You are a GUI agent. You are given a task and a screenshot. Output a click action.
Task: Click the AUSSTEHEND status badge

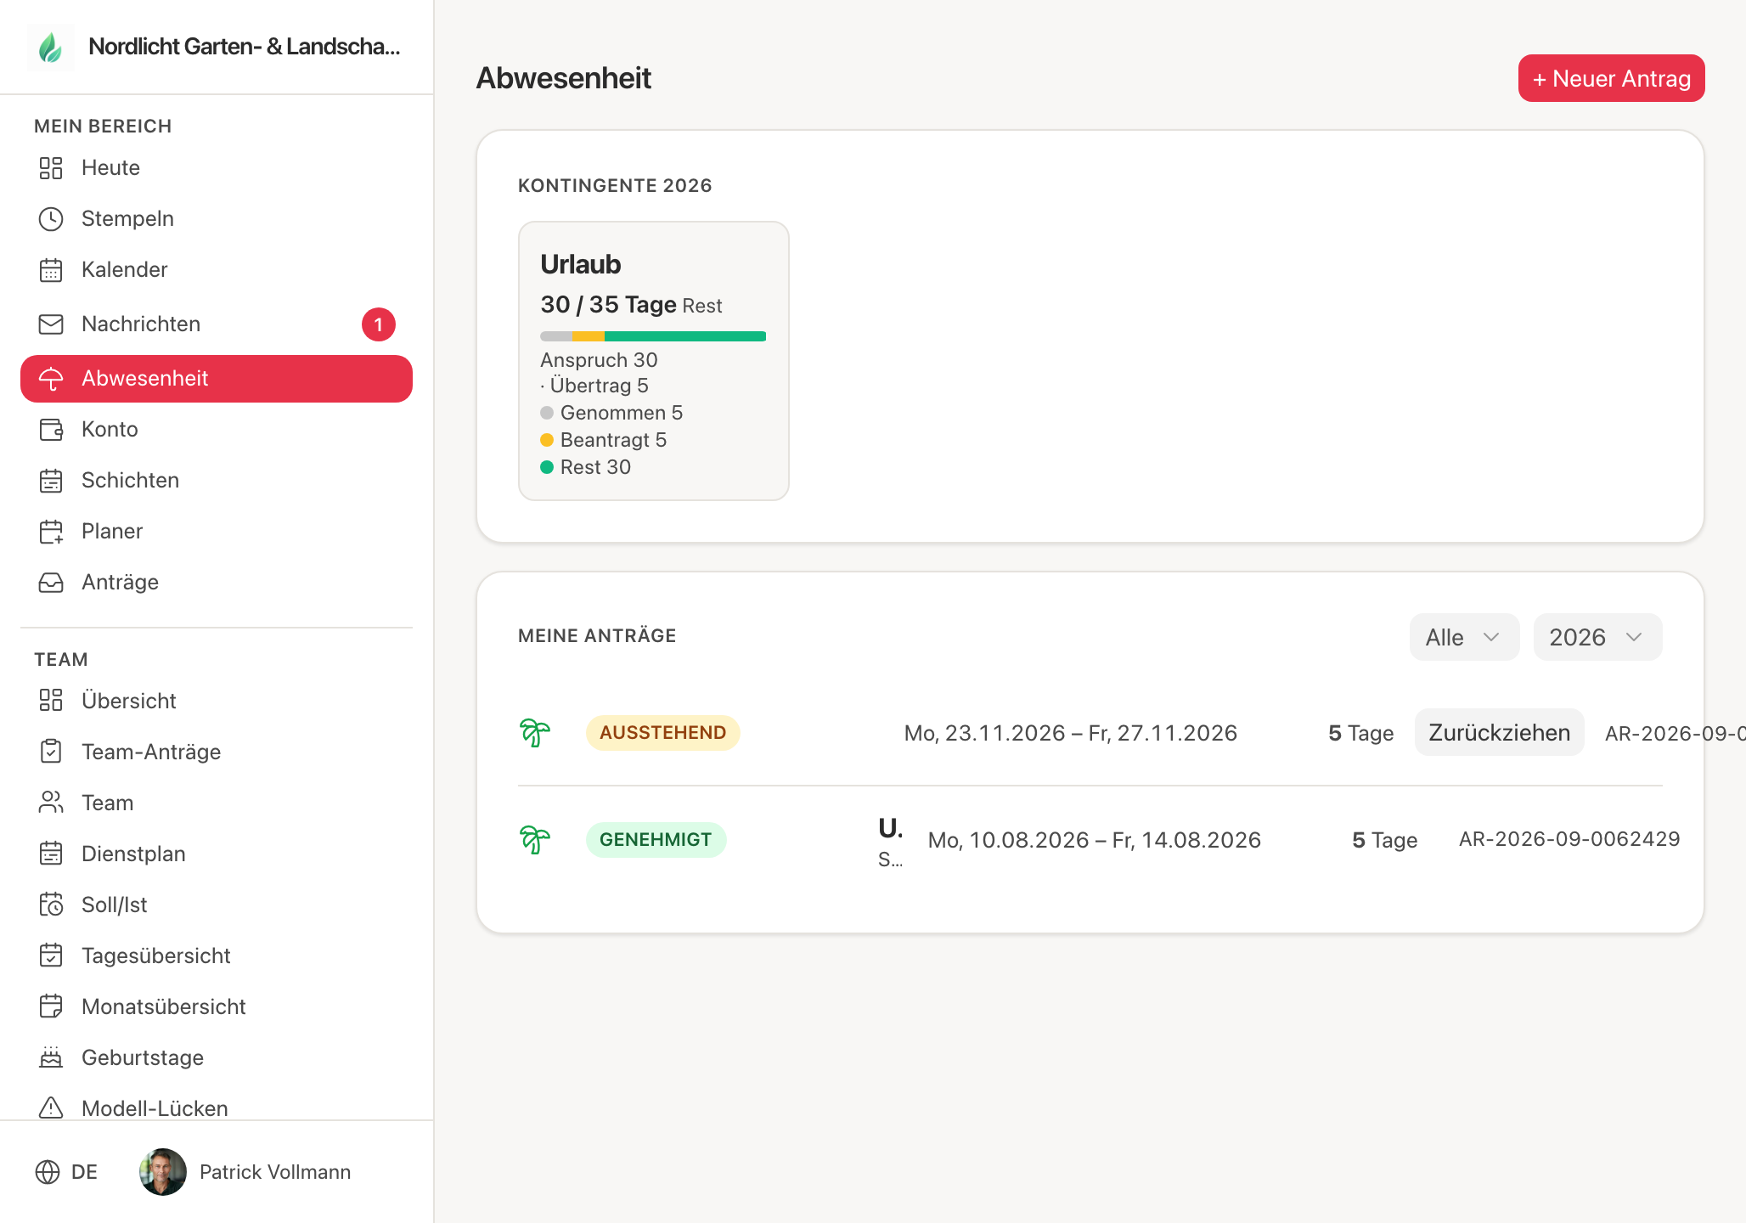(662, 732)
